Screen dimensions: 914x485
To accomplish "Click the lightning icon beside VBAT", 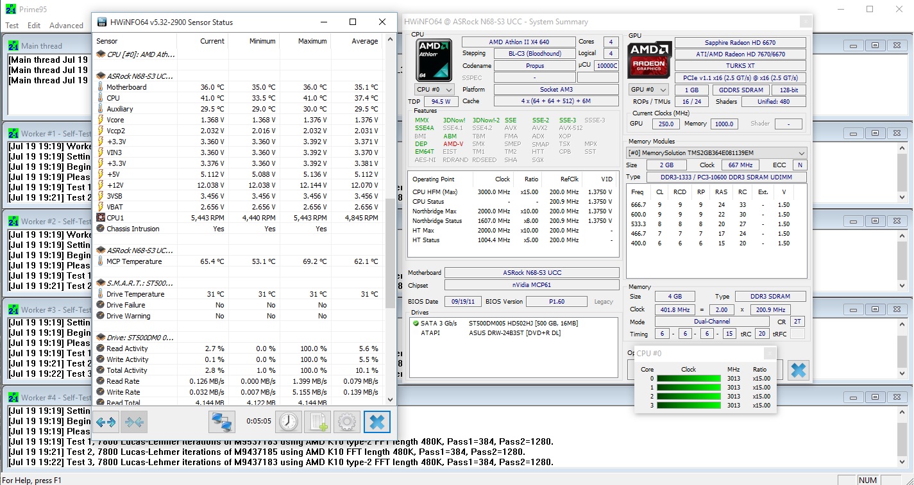I will pos(100,207).
